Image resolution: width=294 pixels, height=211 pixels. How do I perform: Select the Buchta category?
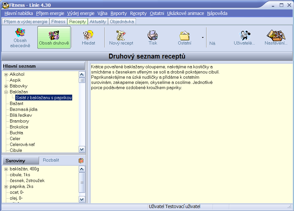click(17, 133)
